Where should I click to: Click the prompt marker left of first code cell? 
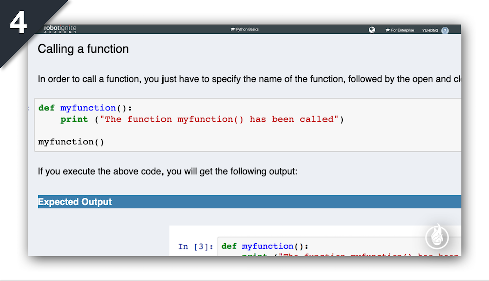tap(28, 108)
